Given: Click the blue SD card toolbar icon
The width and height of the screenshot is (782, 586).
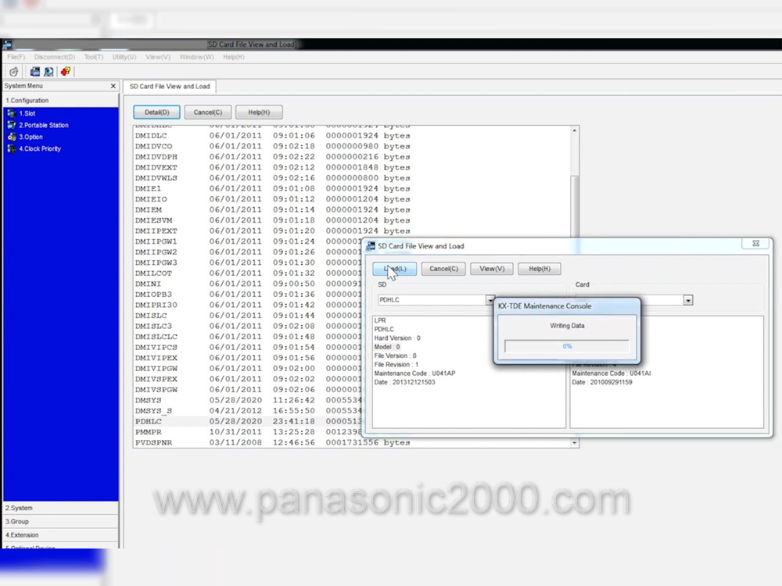Looking at the screenshot, I should tap(35, 71).
